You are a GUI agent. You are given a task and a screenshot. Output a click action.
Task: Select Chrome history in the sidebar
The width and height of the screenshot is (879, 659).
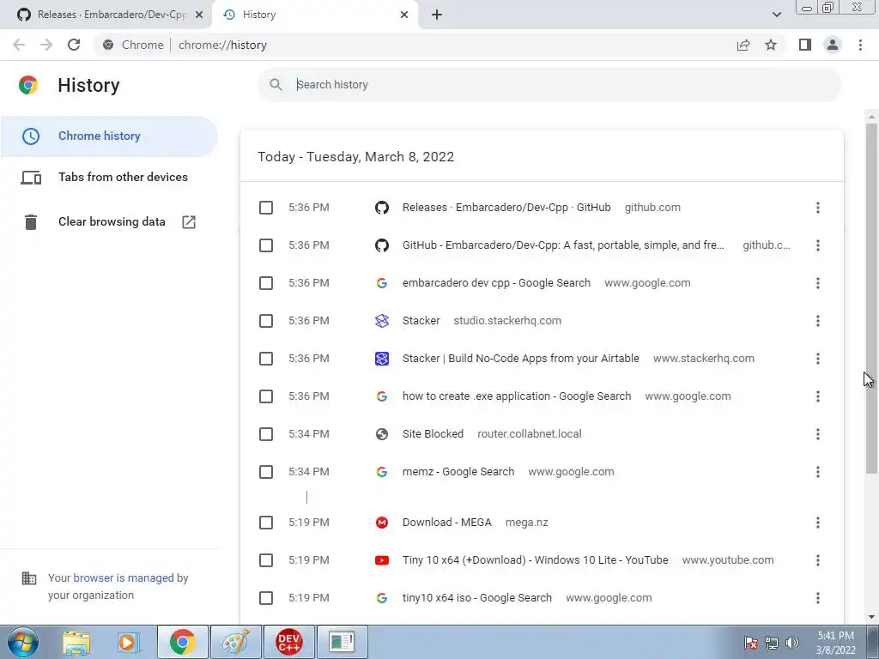(109, 136)
